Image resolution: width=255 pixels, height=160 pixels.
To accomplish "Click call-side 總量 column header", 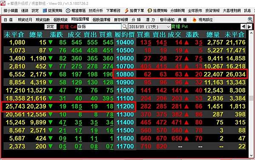I will (x=36, y=35).
